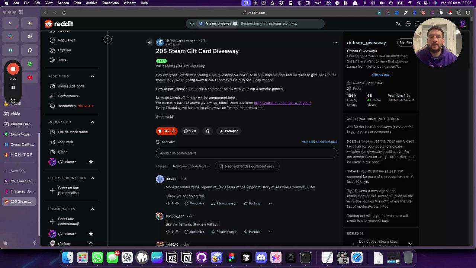
Task: Open the Spotify pinned tab in Arc sidebar
Action: pyautogui.click(x=30, y=64)
